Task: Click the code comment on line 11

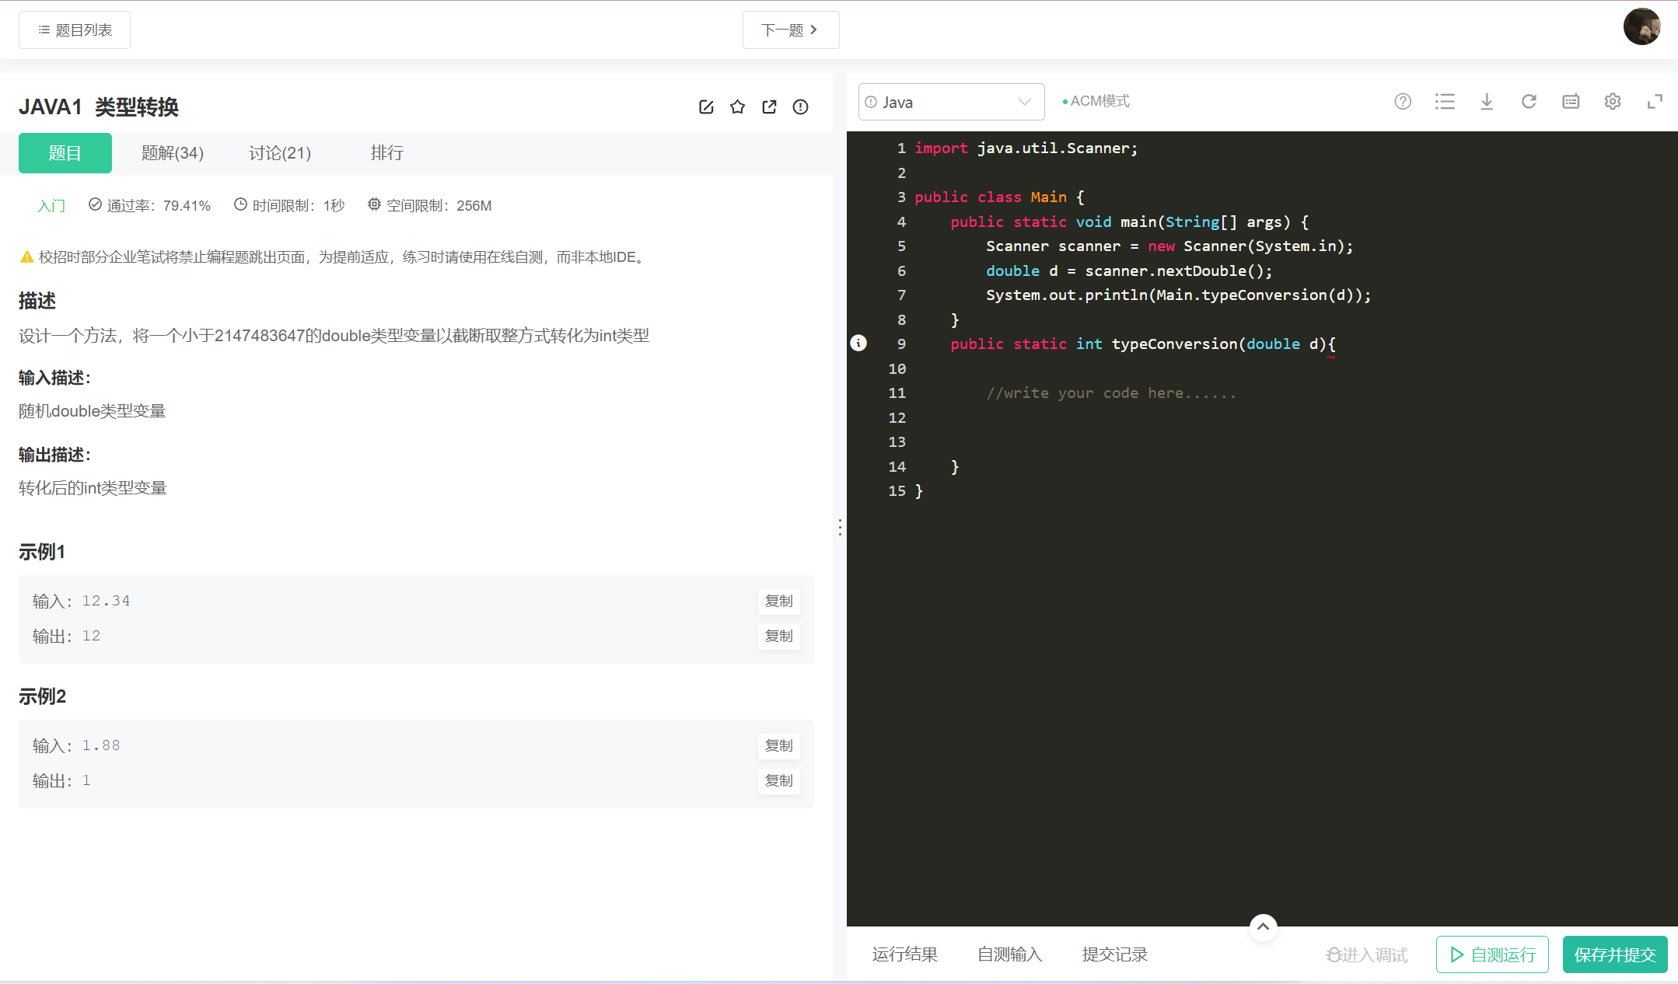Action: pyautogui.click(x=1111, y=393)
